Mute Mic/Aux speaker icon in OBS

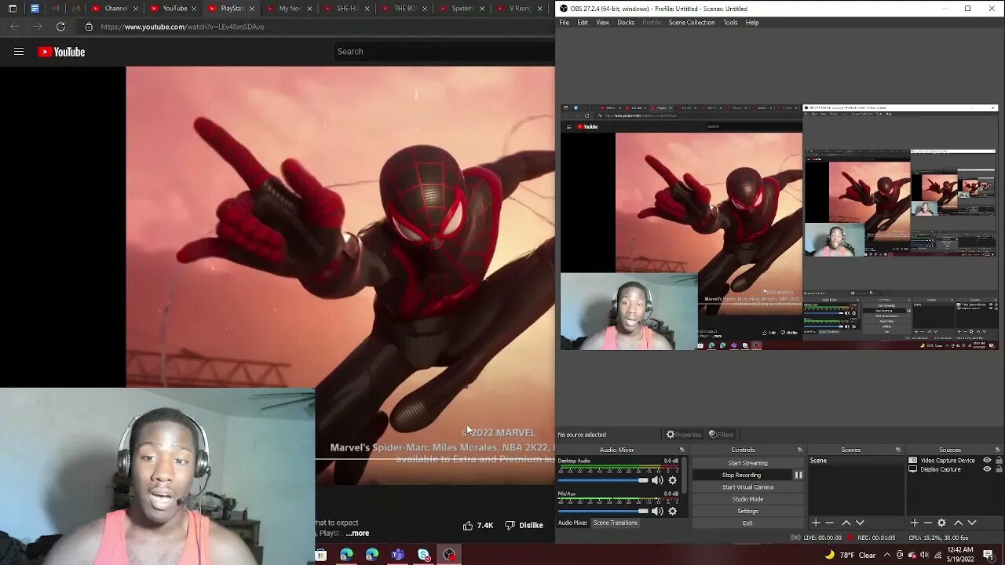(x=657, y=511)
